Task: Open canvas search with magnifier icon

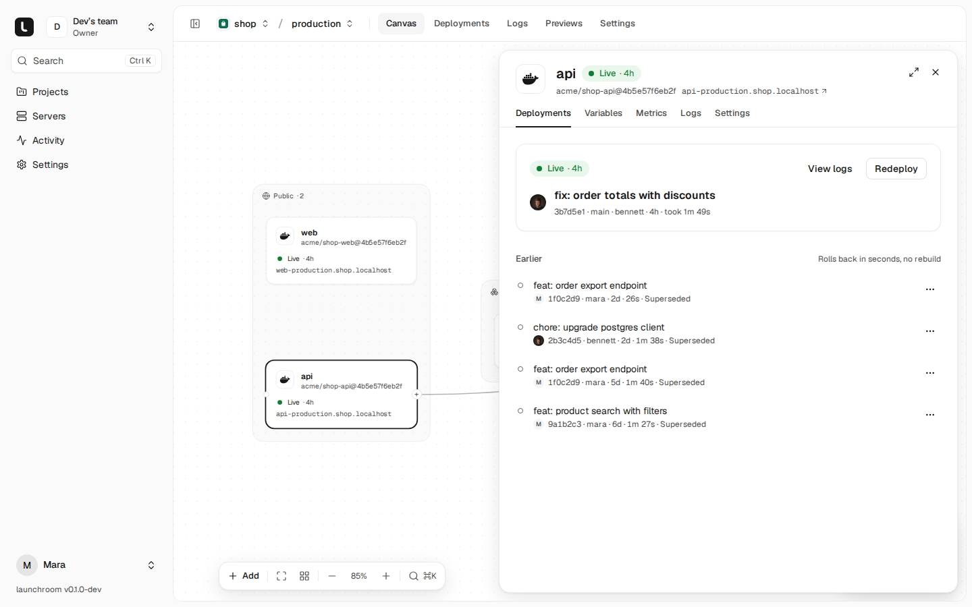Action: [423, 576]
